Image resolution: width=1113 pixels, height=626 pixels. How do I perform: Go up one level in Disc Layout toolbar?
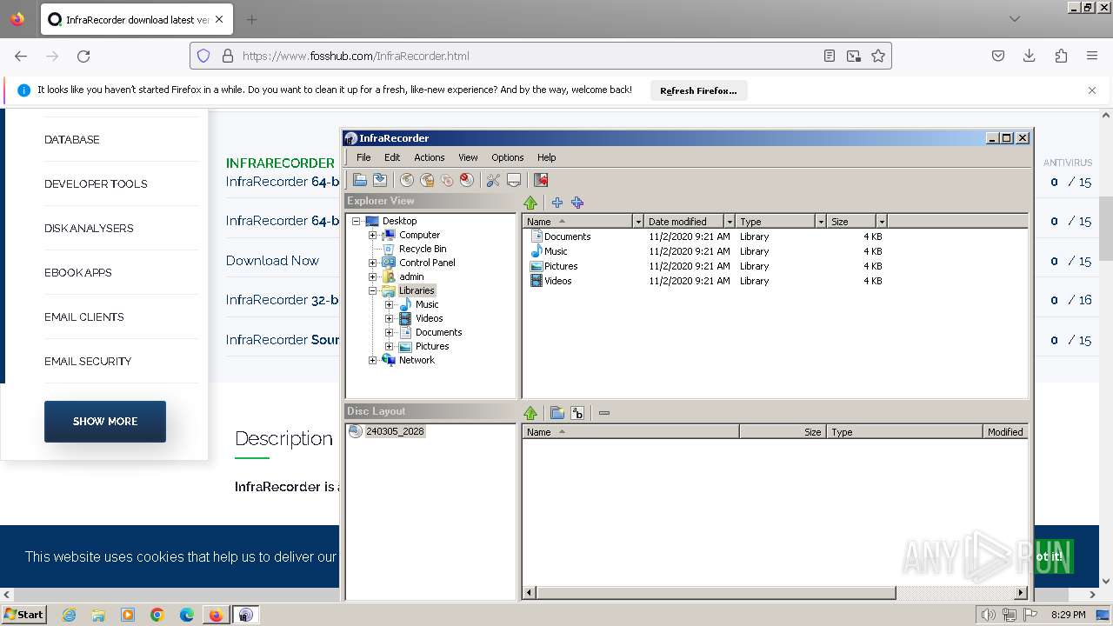(x=530, y=413)
